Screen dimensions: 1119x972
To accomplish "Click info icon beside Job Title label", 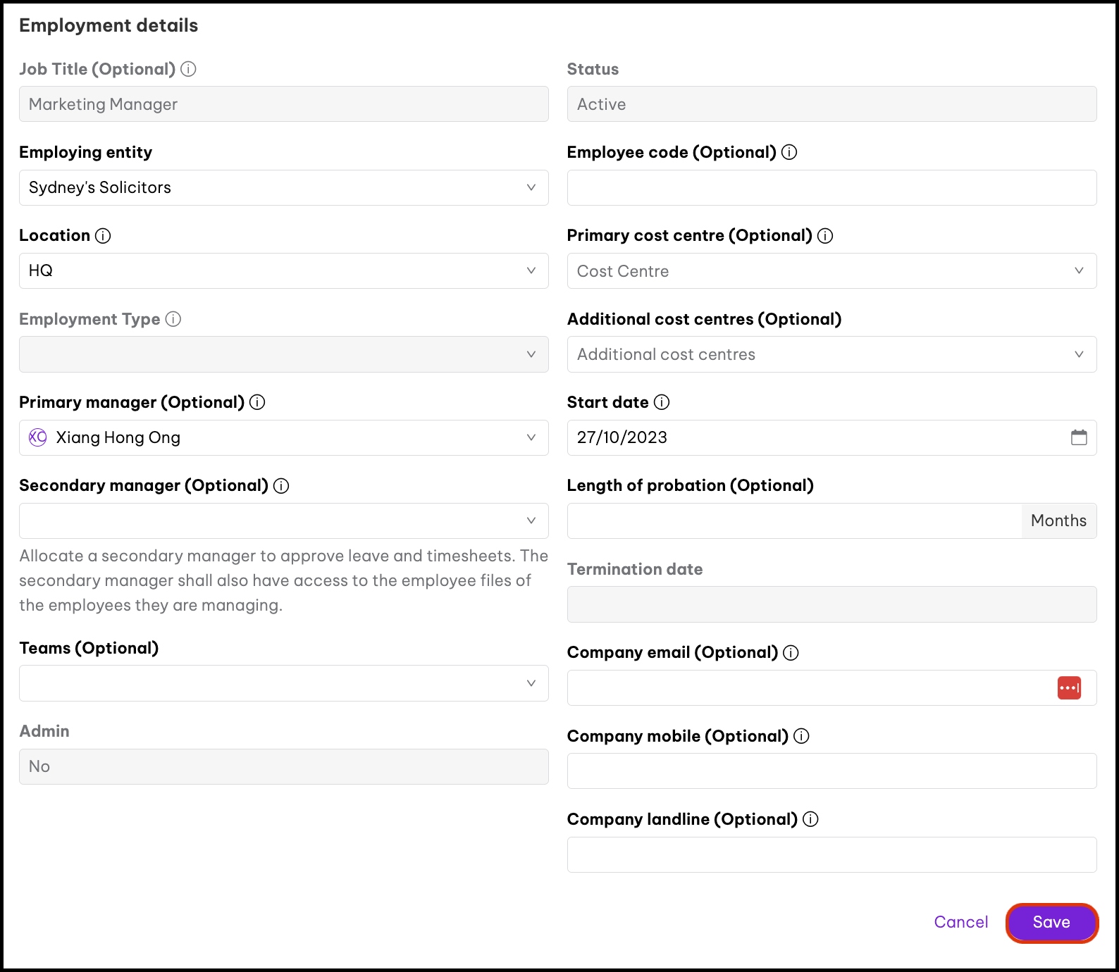I will click(x=188, y=69).
